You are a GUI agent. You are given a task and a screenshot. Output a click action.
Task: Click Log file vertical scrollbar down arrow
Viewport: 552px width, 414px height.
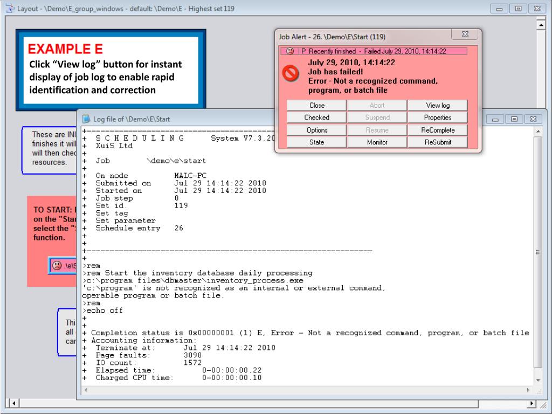tap(538, 381)
